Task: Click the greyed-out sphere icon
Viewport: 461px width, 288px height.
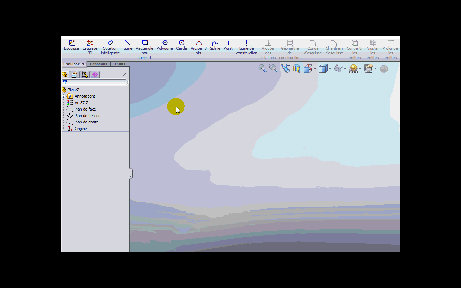Action: [384, 69]
